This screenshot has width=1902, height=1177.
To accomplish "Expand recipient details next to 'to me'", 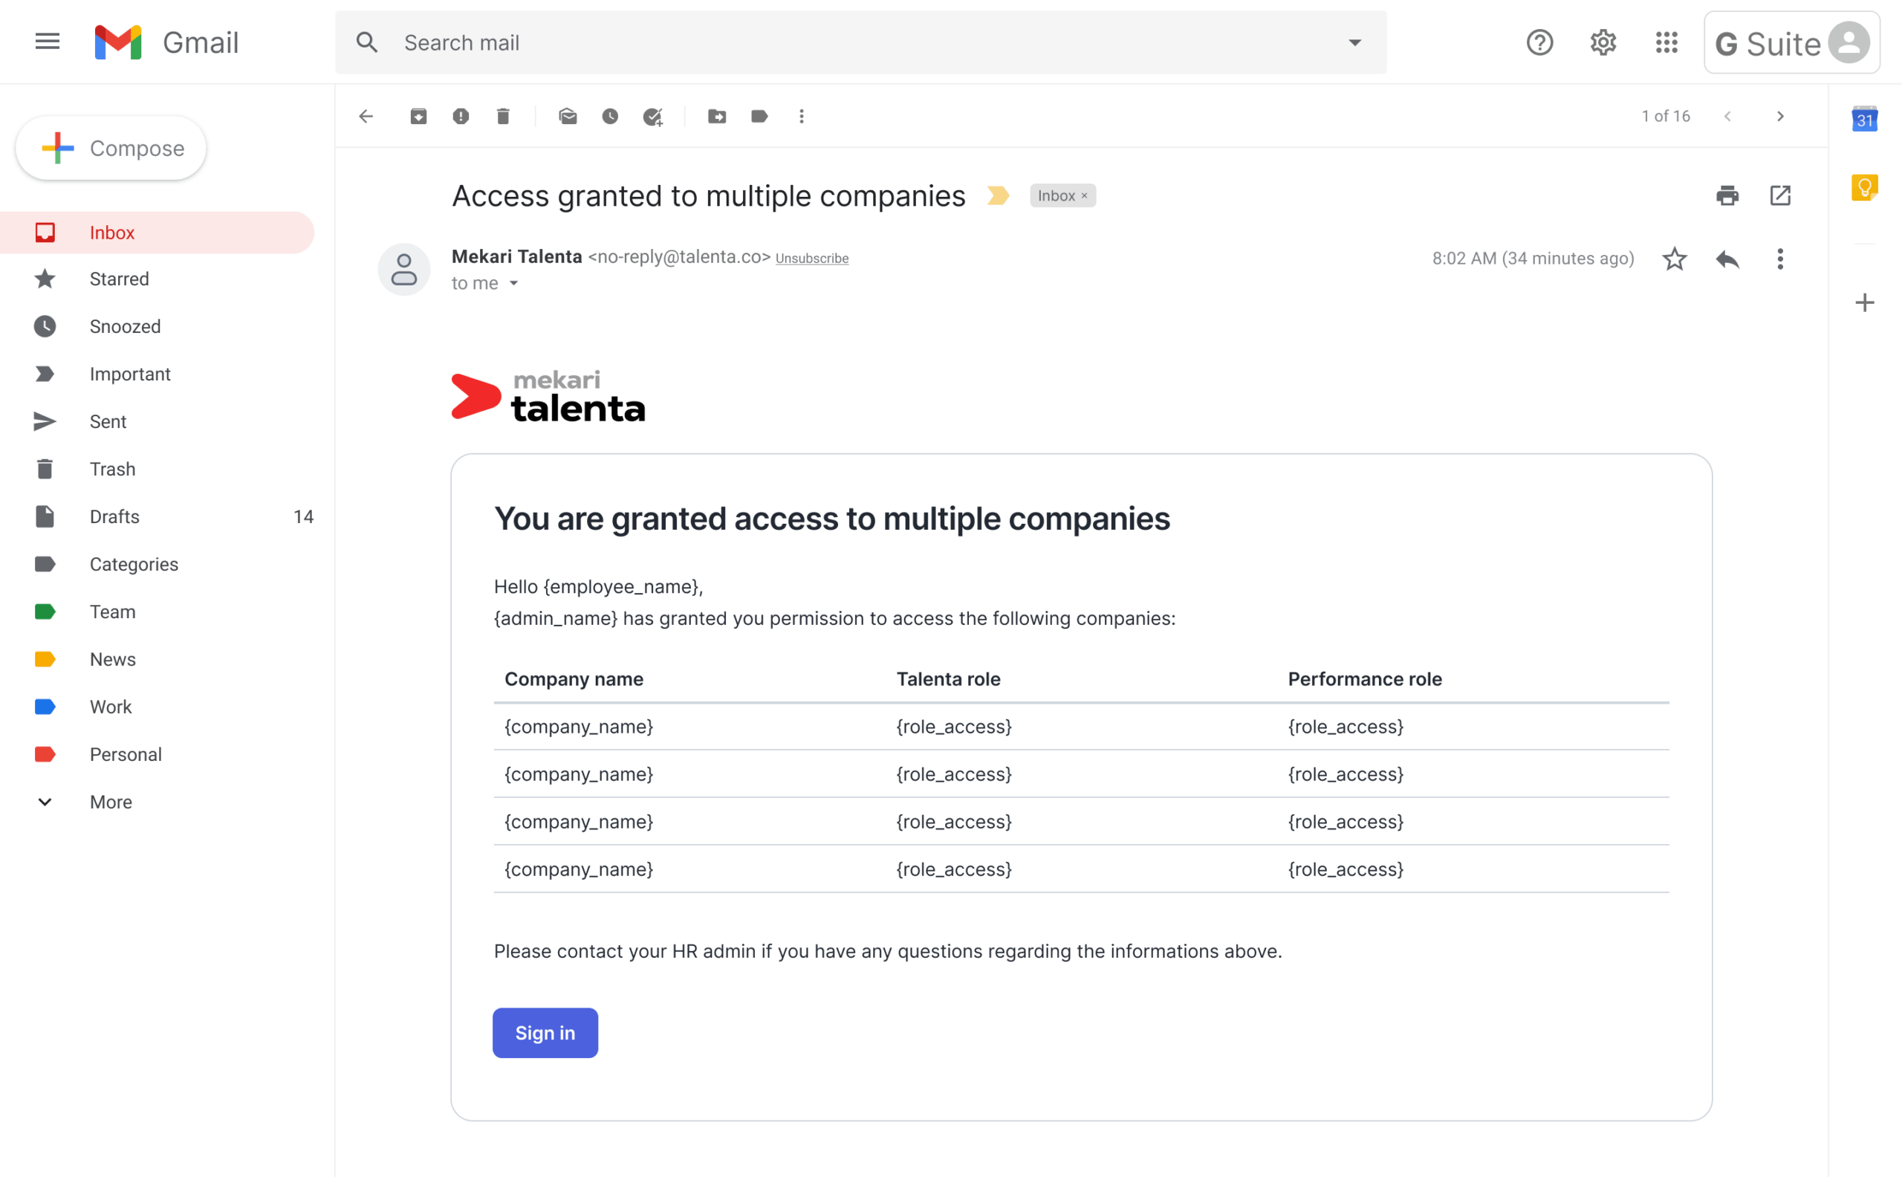I will coord(513,284).
